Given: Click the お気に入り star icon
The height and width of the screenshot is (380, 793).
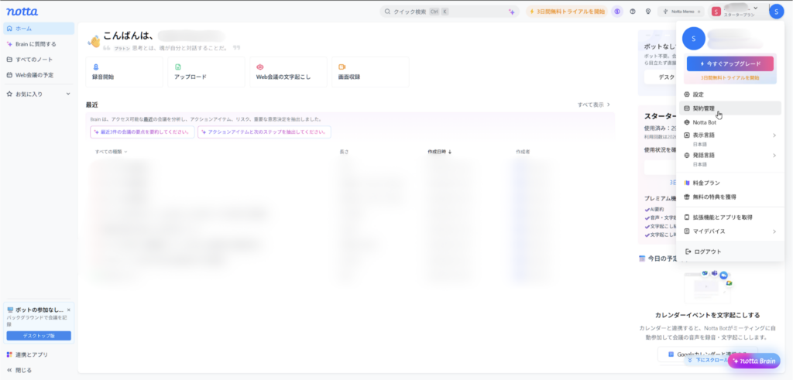Looking at the screenshot, I should coord(9,94).
